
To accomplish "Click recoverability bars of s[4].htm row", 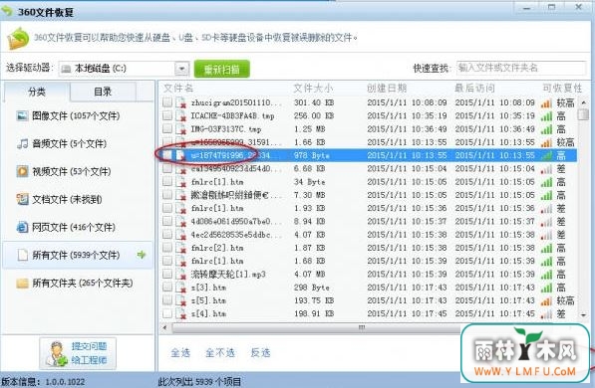I will [546, 313].
